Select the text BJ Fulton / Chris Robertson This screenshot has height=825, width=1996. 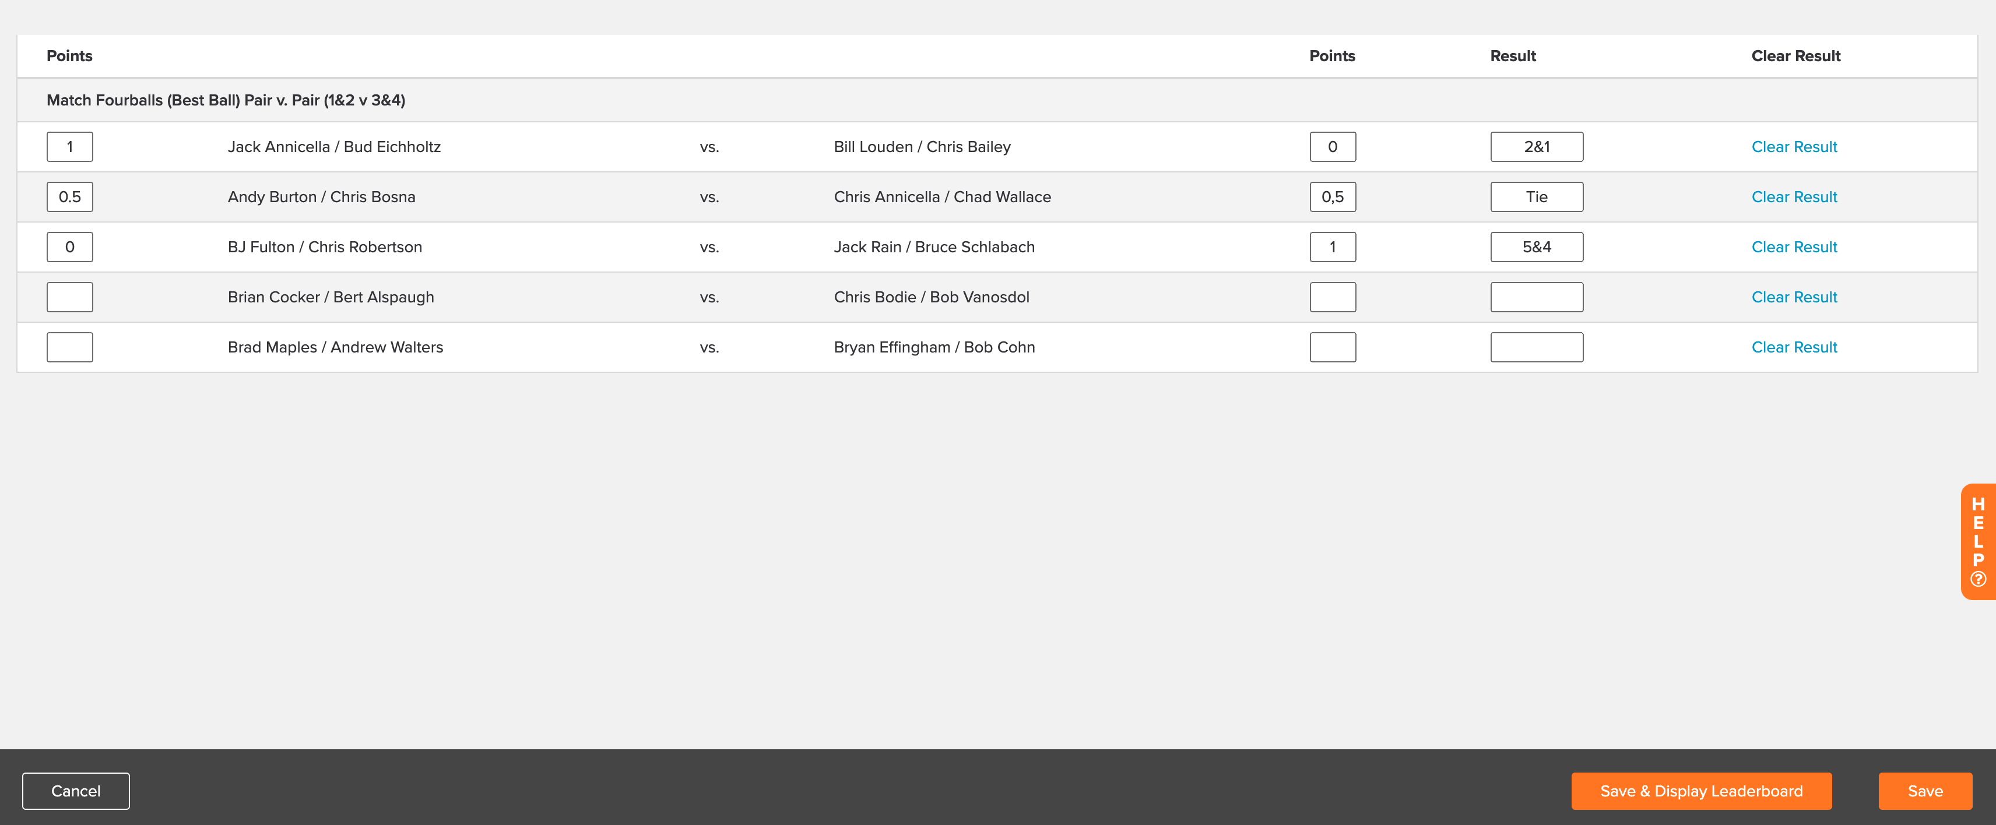(x=325, y=247)
